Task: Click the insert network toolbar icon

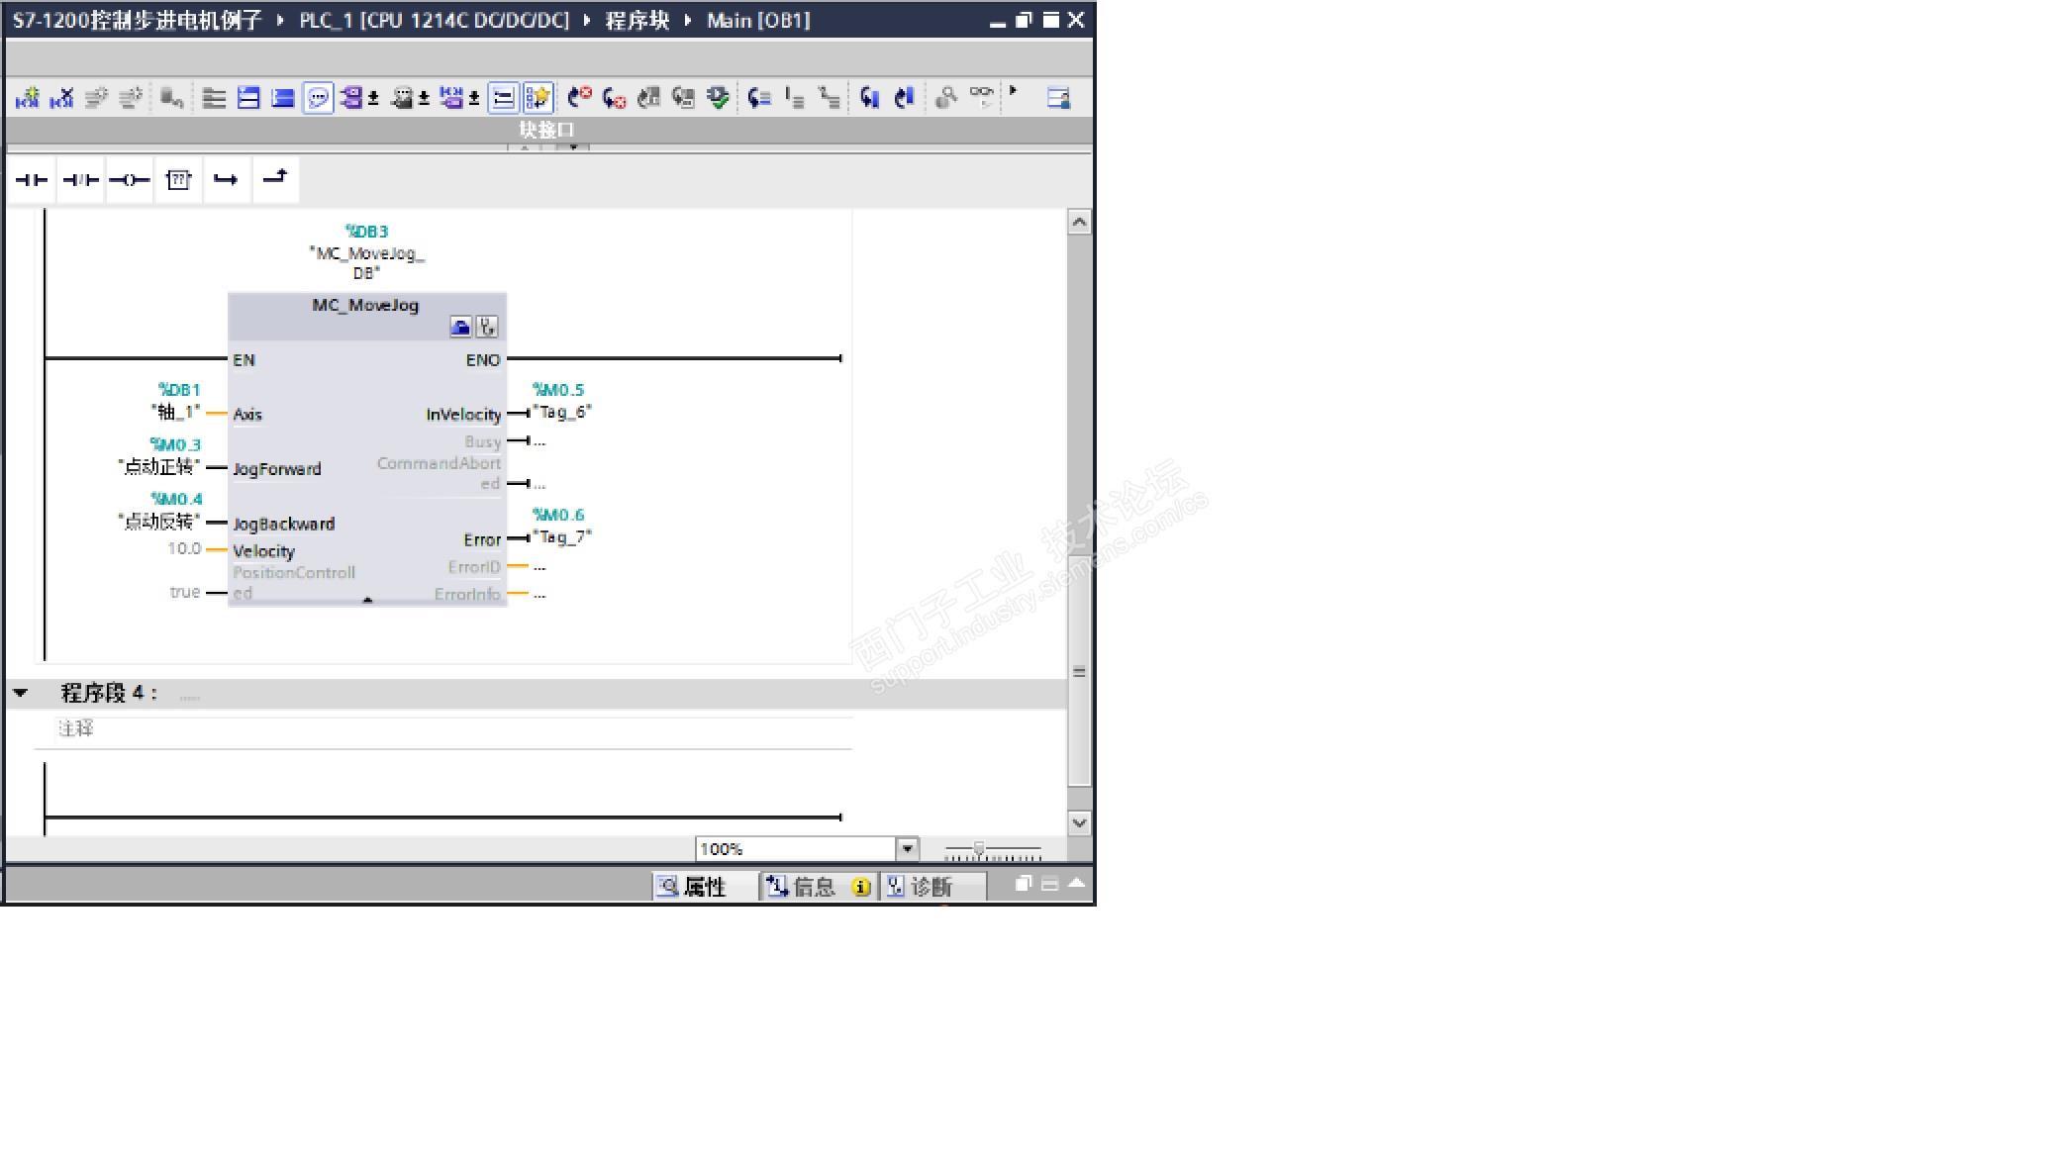Action: click(x=28, y=97)
